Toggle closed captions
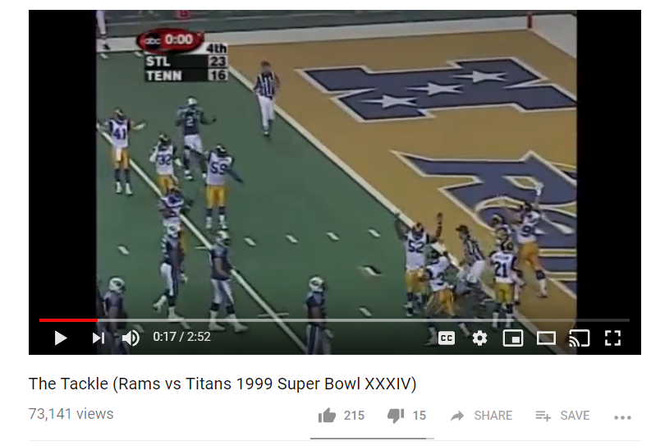 pyautogui.click(x=447, y=338)
